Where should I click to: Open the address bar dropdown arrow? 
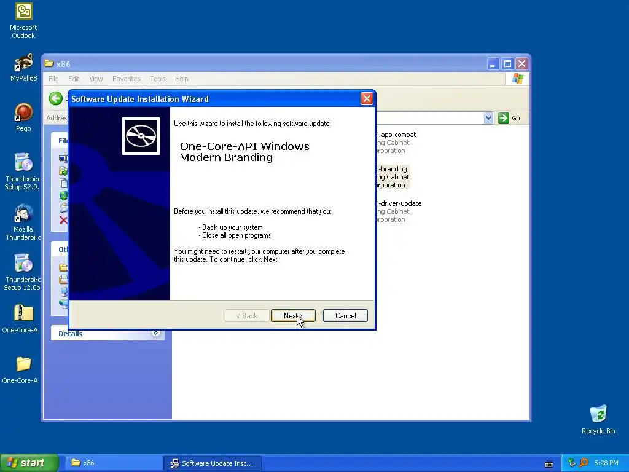tap(488, 118)
